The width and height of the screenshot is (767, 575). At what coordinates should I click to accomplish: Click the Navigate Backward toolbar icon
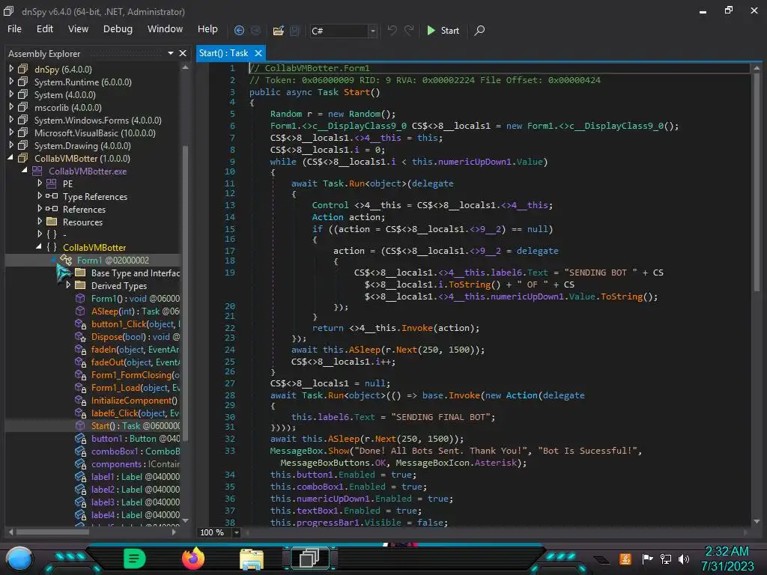pos(239,30)
